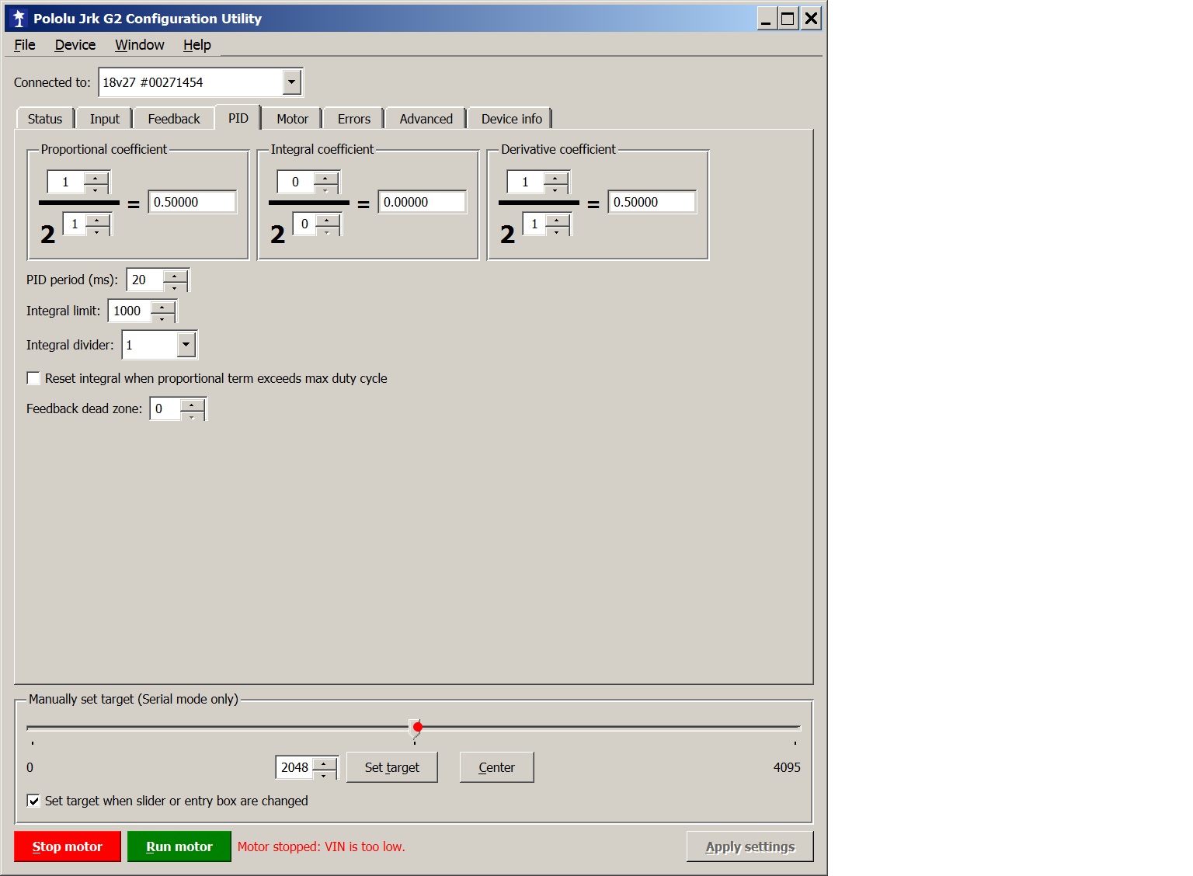The image size is (1193, 876).
Task: Click the Feedback dead zone entry box
Action: (x=165, y=408)
